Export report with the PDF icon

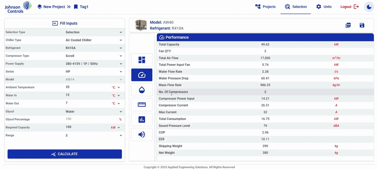click(x=348, y=25)
